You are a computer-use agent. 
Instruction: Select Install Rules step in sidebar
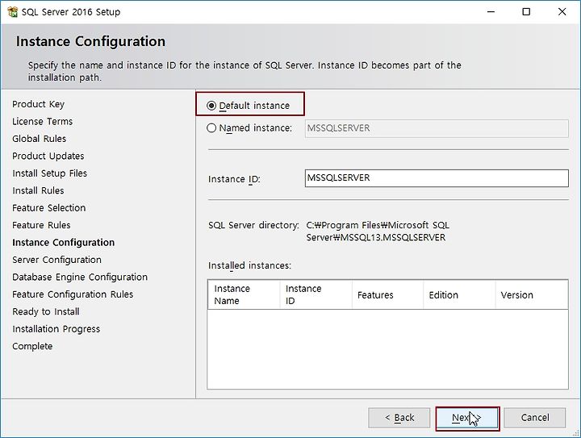(38, 190)
